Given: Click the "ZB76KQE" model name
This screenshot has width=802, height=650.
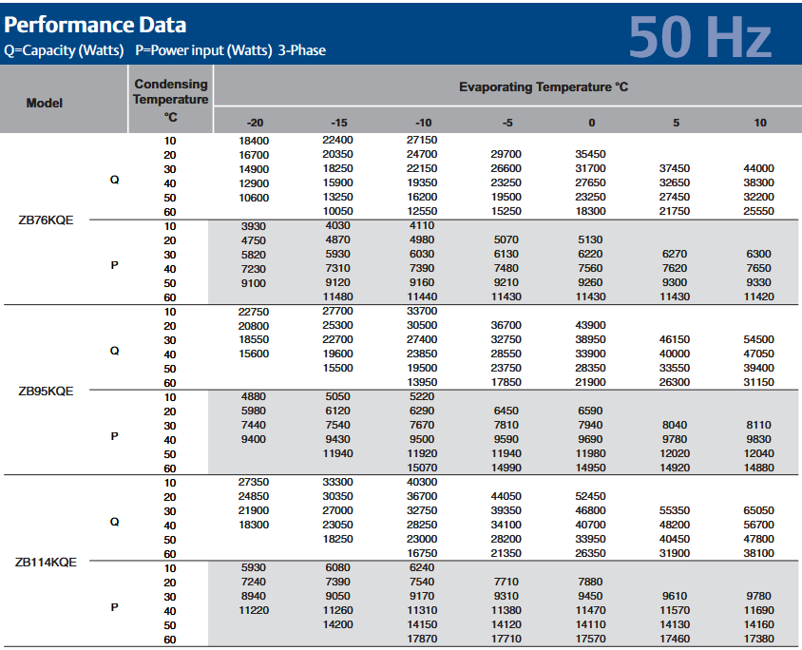Looking at the screenshot, I should pyautogui.click(x=46, y=220).
